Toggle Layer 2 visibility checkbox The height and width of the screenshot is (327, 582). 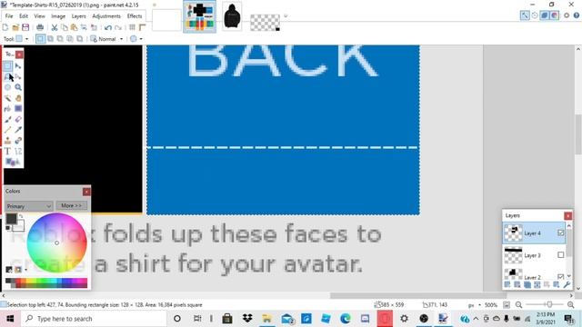[560, 276]
